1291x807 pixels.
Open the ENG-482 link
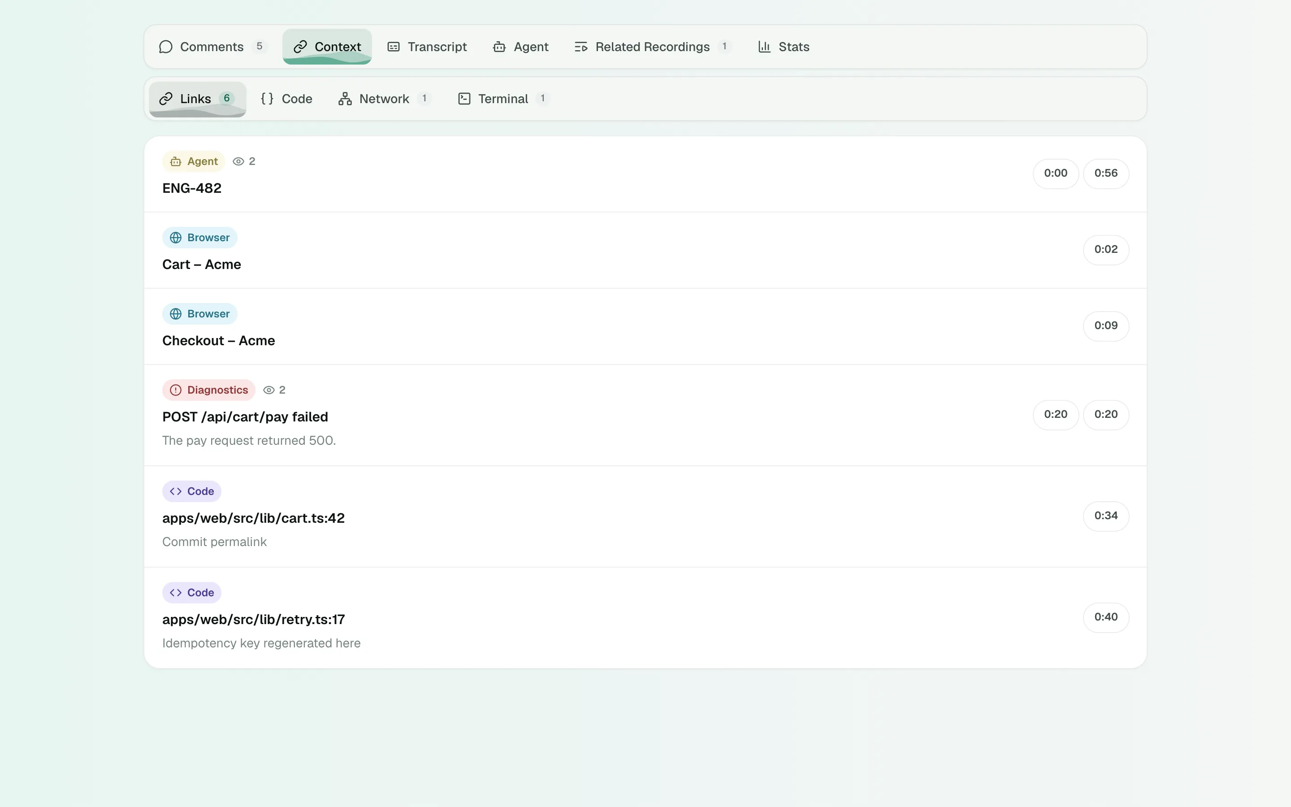pos(192,188)
